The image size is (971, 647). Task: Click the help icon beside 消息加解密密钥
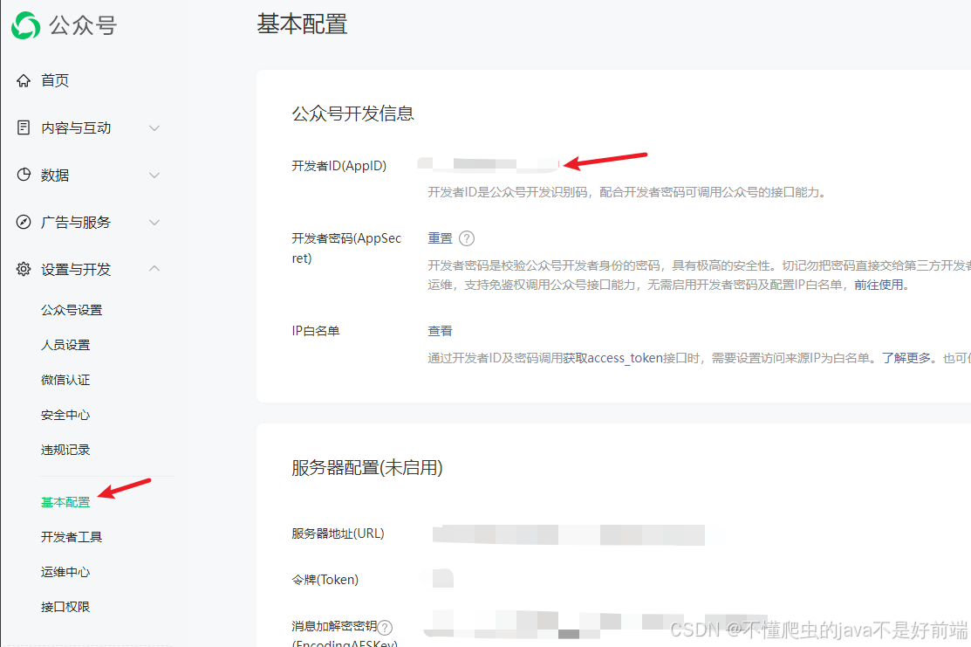(x=385, y=628)
